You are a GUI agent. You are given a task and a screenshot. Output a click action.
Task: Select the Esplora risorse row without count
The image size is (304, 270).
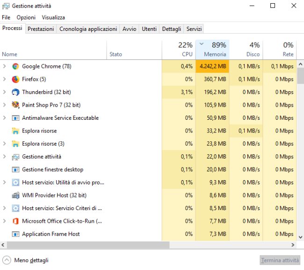148,131
